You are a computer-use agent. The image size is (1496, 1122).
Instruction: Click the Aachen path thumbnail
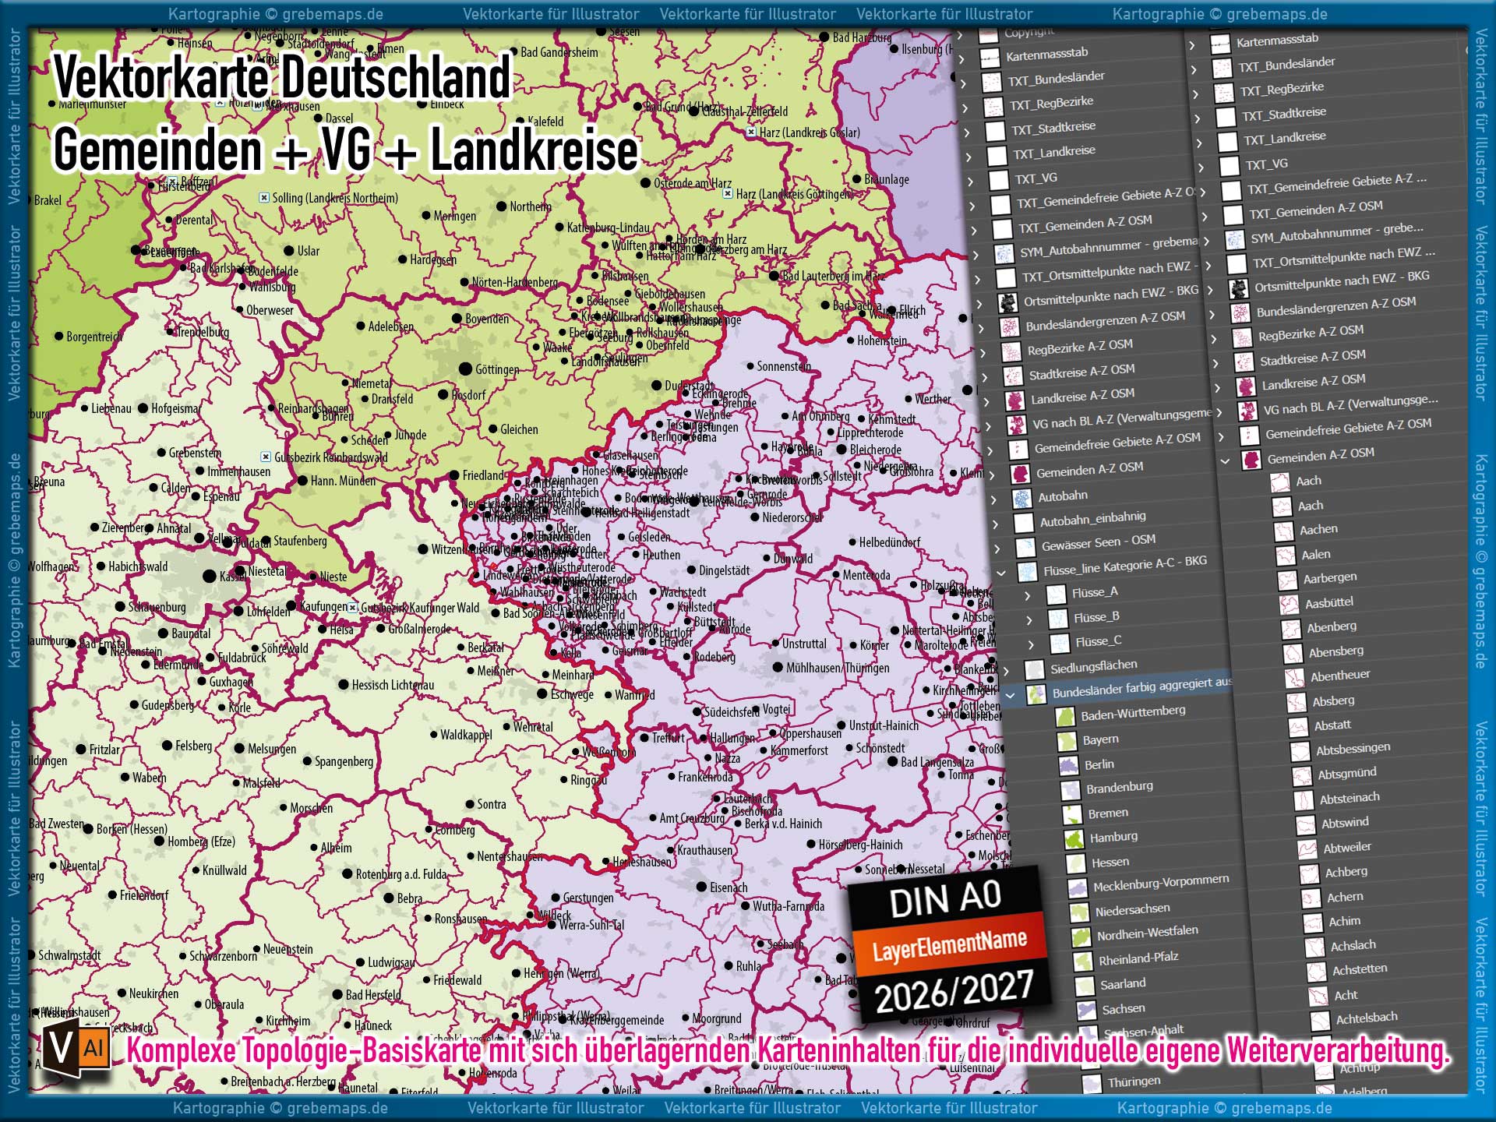pos(1284,532)
